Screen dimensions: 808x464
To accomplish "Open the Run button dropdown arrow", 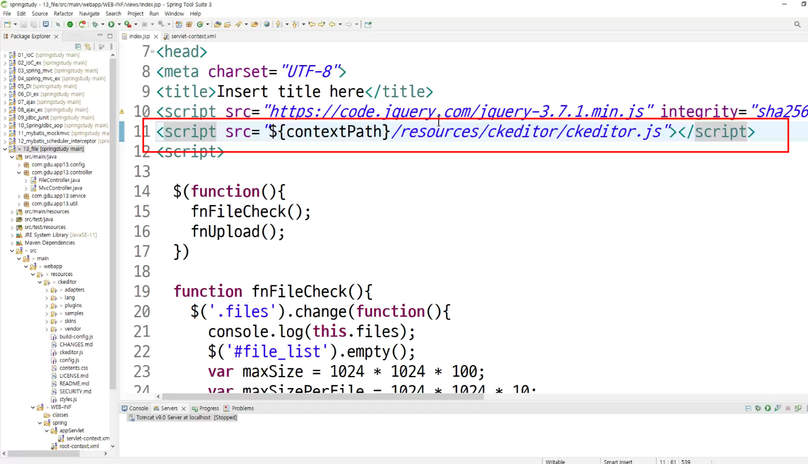I will click(119, 24).
